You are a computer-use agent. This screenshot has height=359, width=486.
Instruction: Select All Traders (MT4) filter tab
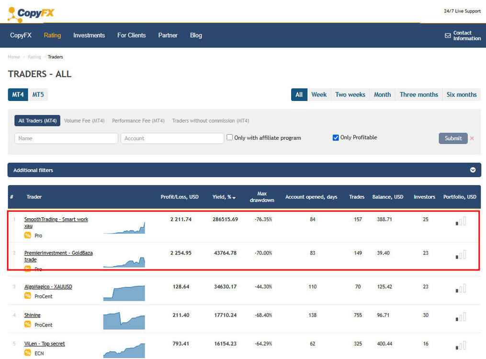click(x=37, y=121)
